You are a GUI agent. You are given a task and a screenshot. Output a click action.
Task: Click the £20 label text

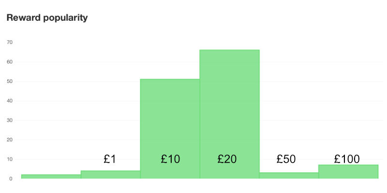227,159
